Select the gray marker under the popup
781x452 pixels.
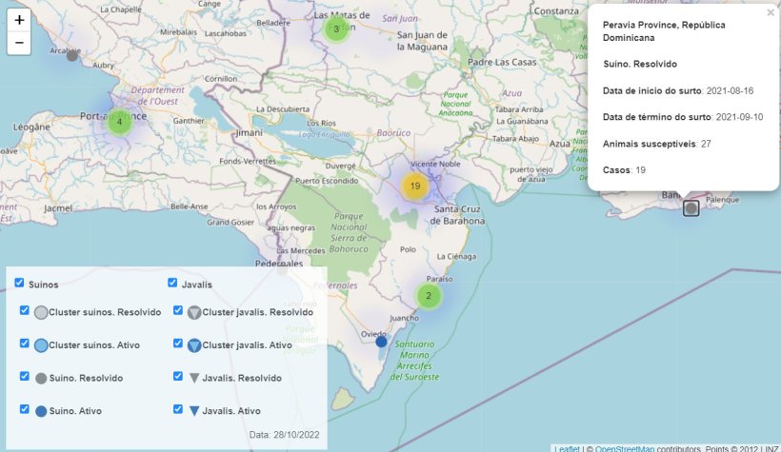tap(691, 207)
